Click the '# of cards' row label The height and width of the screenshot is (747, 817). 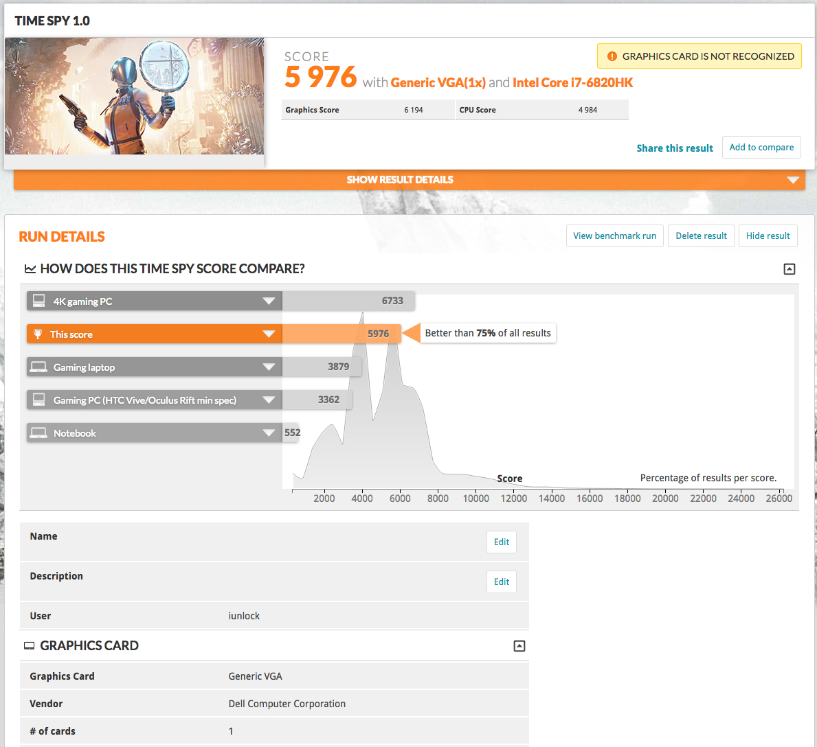(x=53, y=731)
